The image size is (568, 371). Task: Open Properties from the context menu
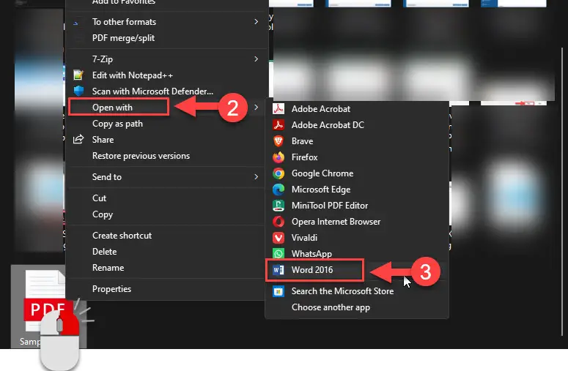point(166,289)
